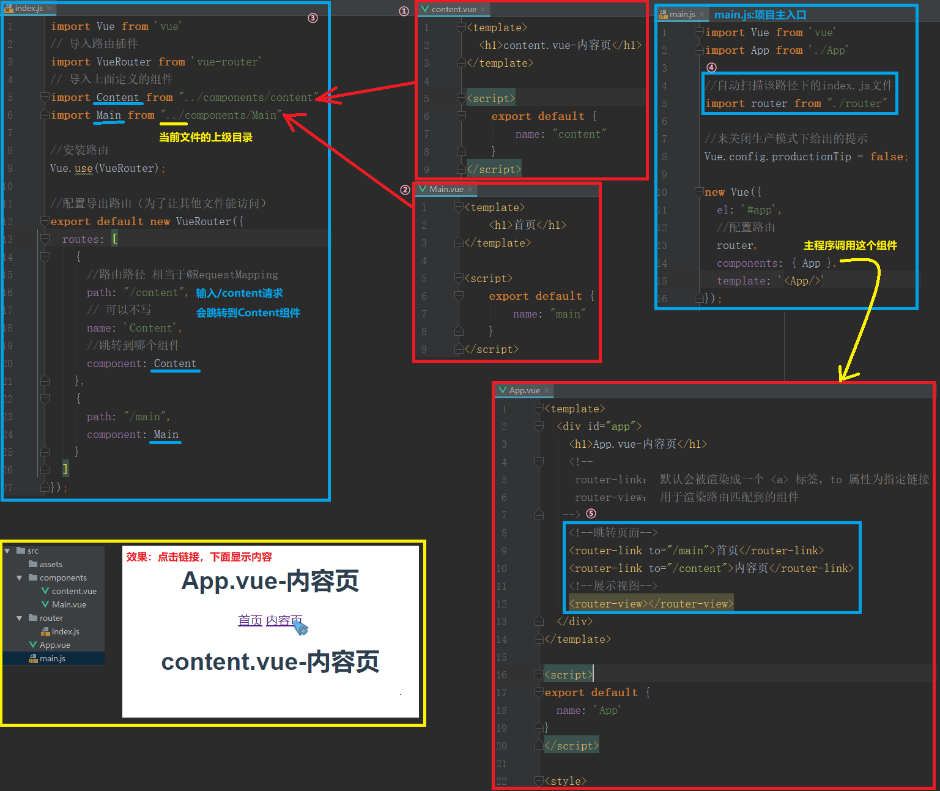Click the Vue icon on Main.vue tab
940x791 pixels.
tap(423, 189)
